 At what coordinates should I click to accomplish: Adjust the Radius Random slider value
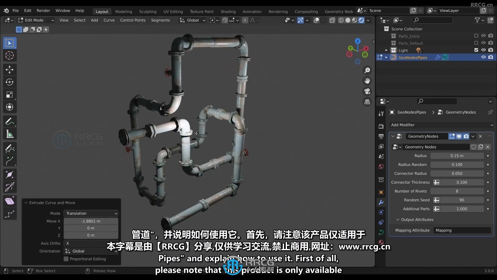(457, 164)
